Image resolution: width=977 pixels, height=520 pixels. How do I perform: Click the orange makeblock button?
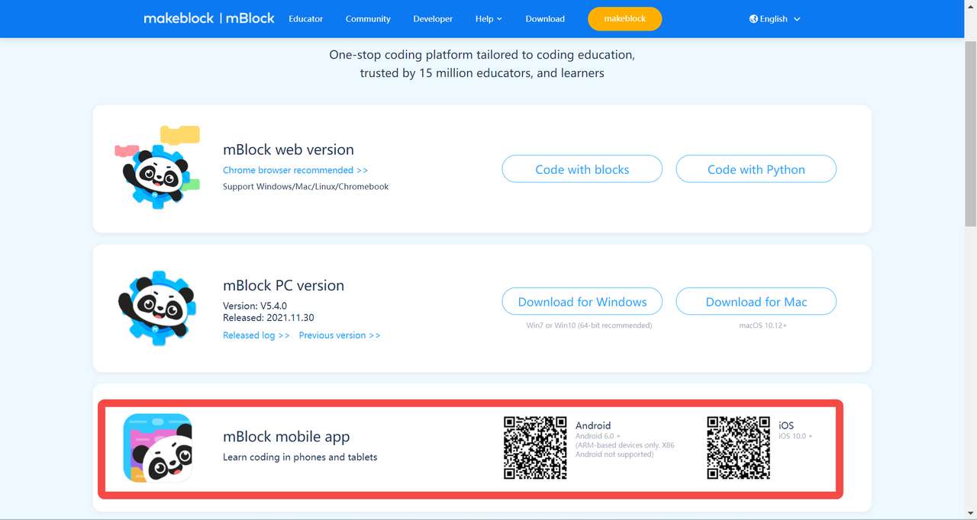(625, 19)
